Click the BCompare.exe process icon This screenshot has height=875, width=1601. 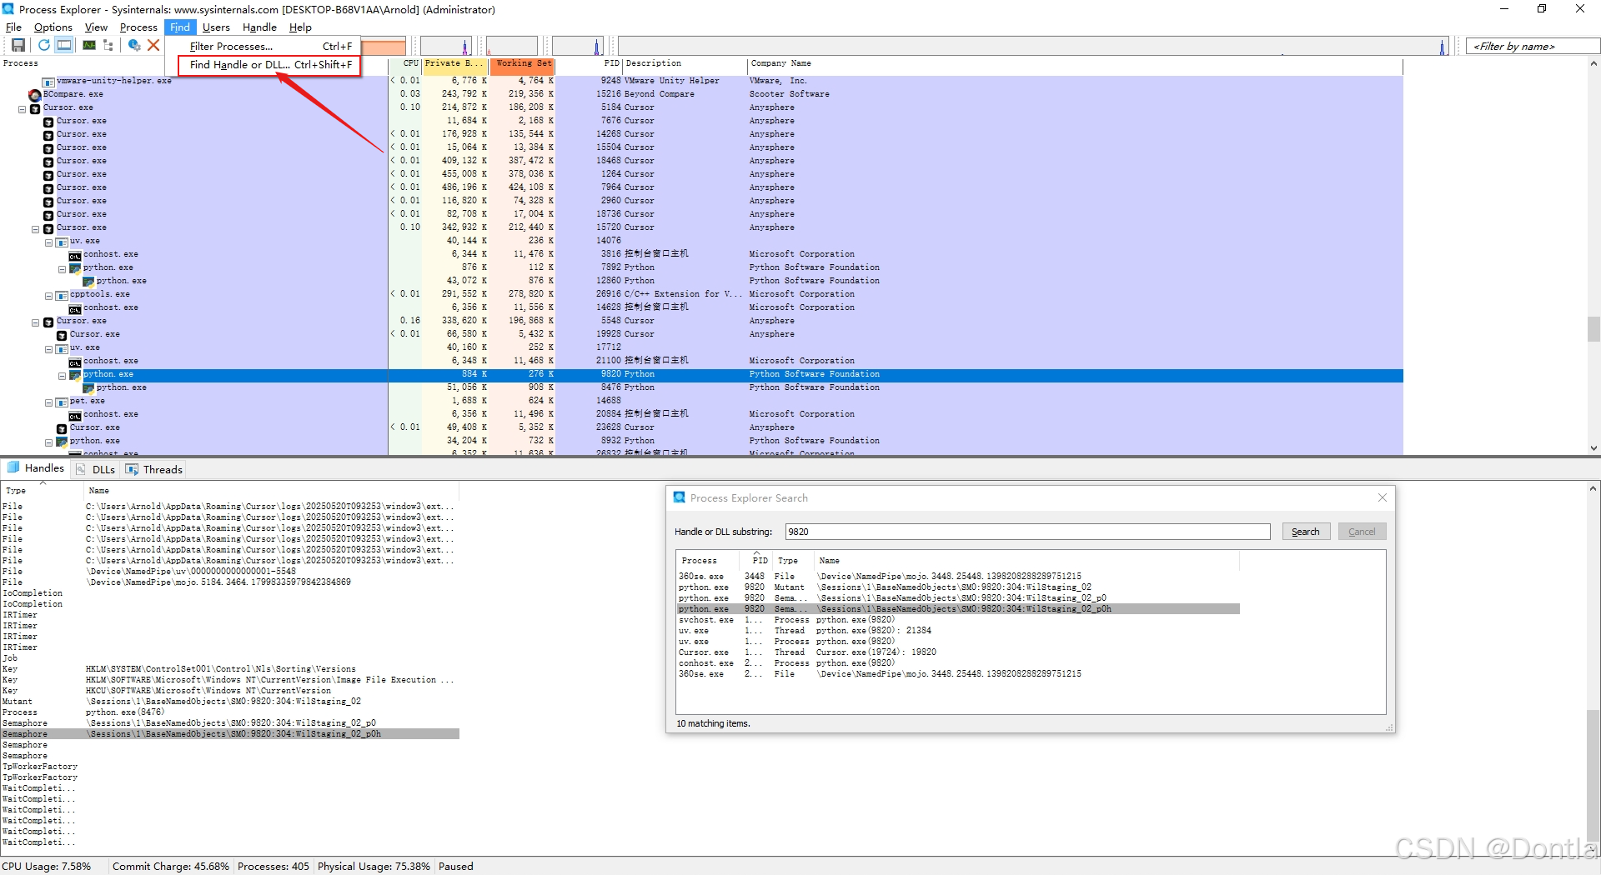(x=35, y=95)
